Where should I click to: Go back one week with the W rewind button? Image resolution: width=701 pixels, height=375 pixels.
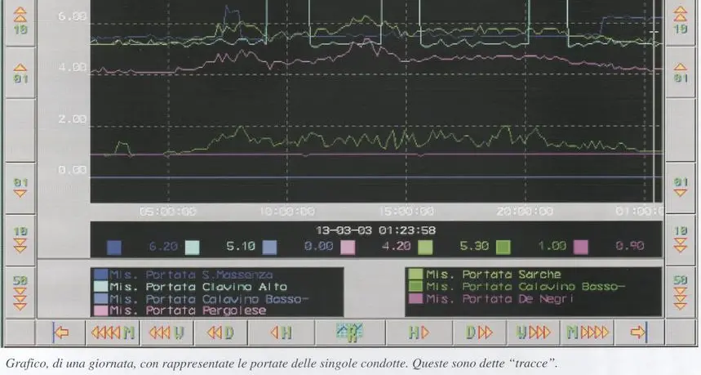tap(166, 332)
